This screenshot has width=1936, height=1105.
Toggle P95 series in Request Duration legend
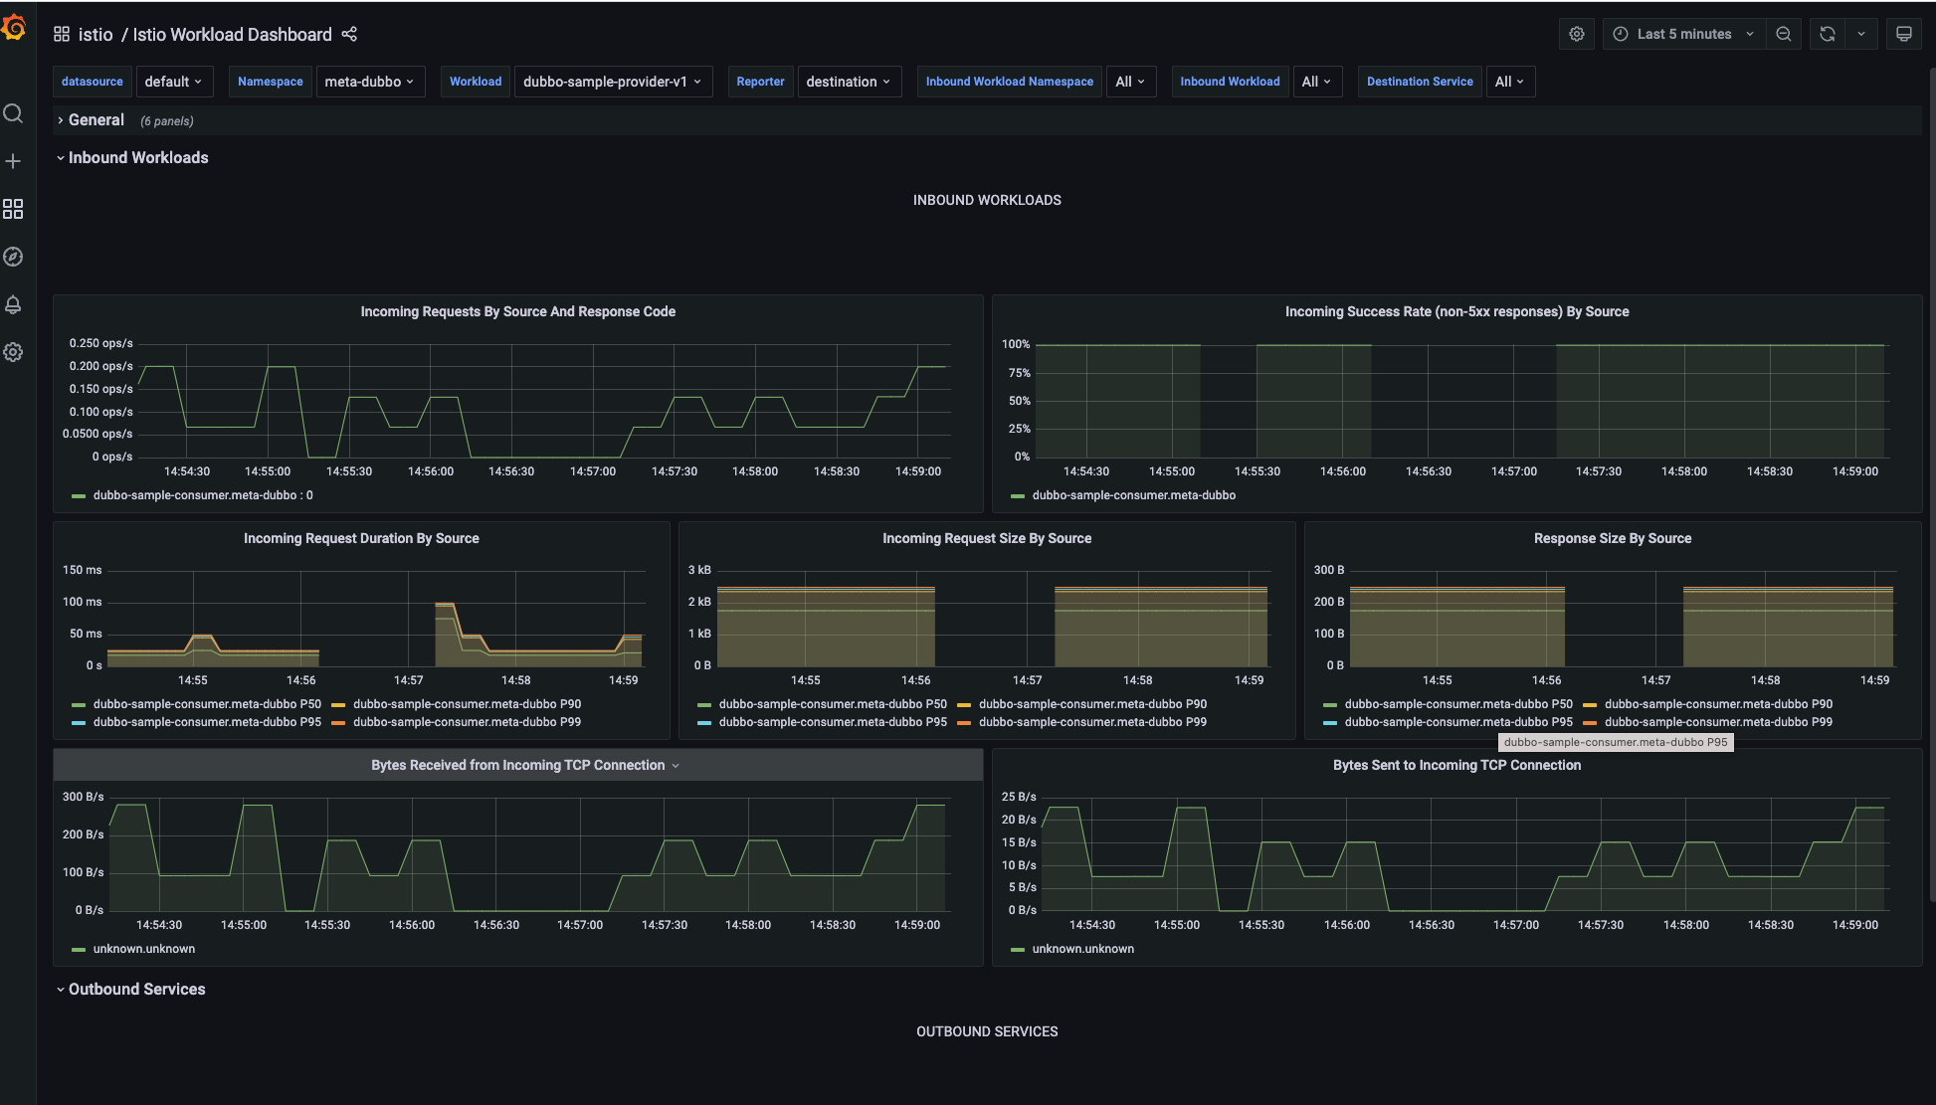207,722
